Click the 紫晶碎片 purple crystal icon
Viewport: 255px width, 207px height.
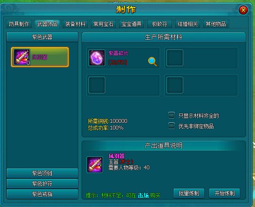[x=97, y=58]
